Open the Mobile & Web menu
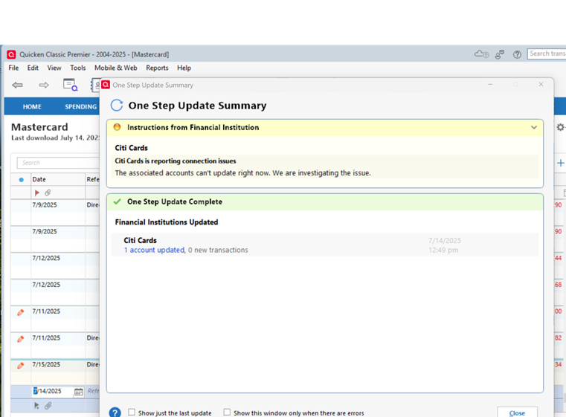The image size is (566, 417). coord(116,68)
